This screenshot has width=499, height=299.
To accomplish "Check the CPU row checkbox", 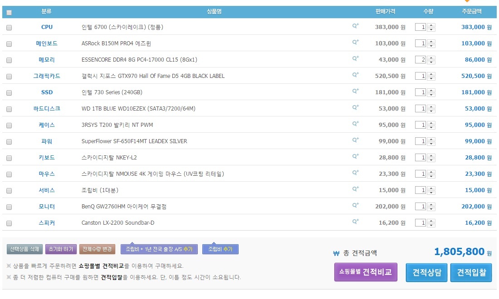I will (9, 28).
